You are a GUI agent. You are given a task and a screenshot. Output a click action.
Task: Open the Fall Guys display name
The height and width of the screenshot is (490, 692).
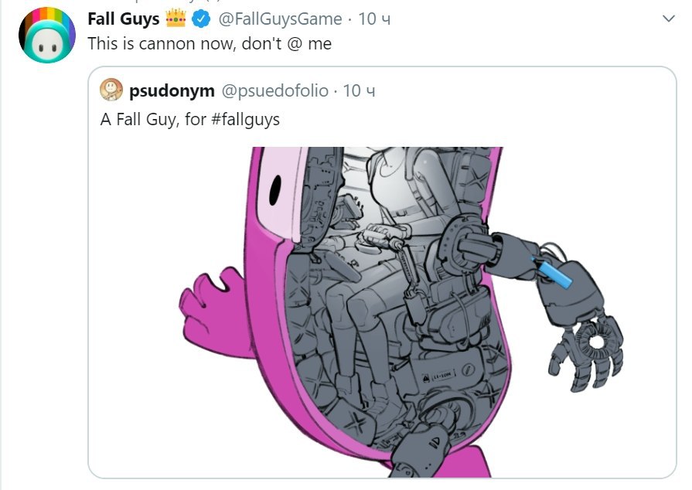(124, 19)
